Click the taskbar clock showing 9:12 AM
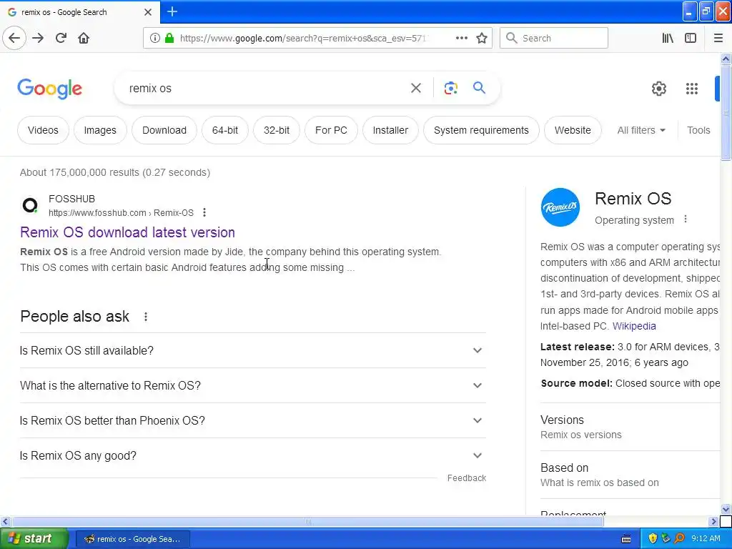 [x=706, y=538]
